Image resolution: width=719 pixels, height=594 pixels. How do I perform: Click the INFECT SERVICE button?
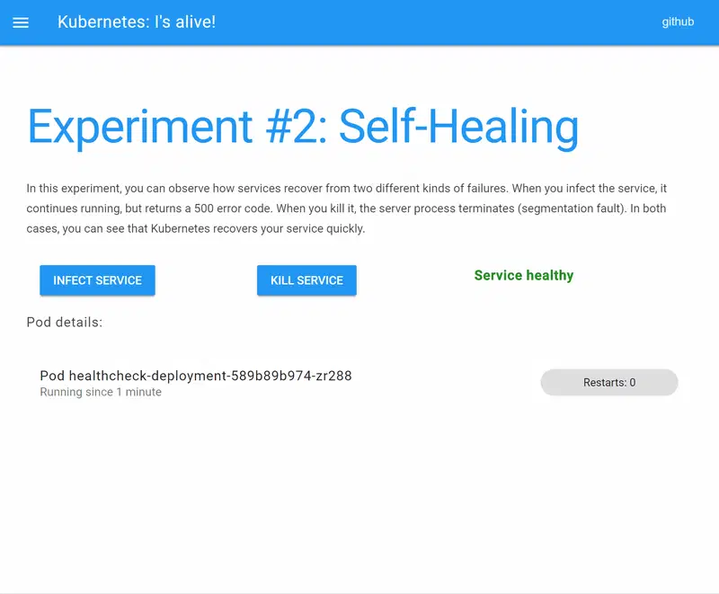point(97,280)
